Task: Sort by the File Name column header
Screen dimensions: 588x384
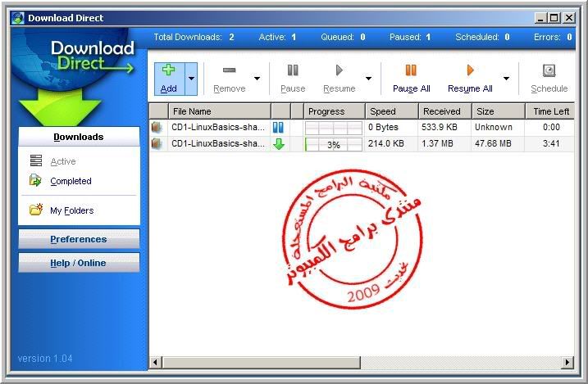Action: (220, 111)
